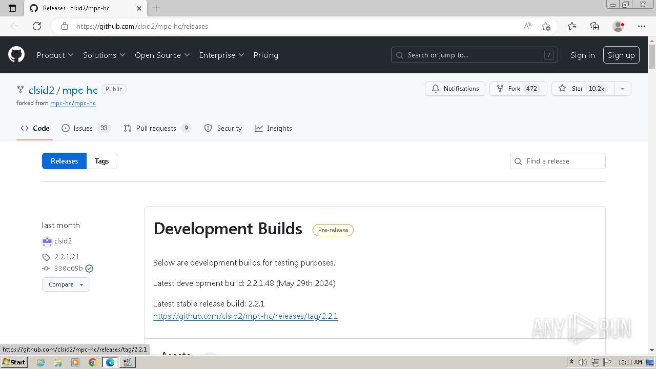Viewport: 656px width, 369px height.
Task: Switch to the Security tab
Action: pos(223,128)
